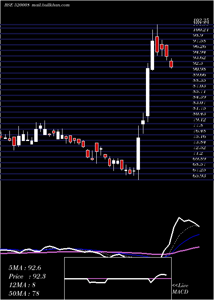Click the 79.12 price axis label
This screenshot has height=300, width=214.
click(x=200, y=120)
